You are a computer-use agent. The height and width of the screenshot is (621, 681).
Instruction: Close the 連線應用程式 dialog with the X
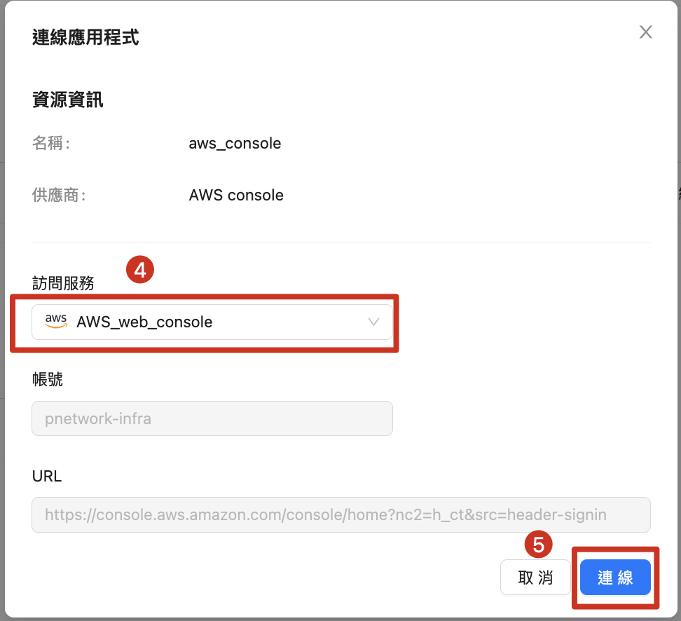click(645, 32)
